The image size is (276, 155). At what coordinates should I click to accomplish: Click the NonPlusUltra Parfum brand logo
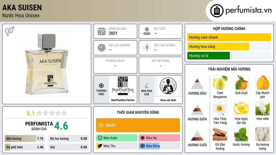coord(123,86)
